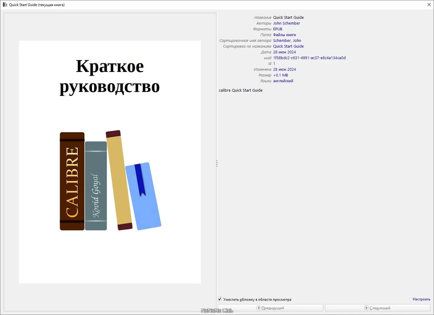
Task: Open the Файлы книги folder link
Action: click(284, 35)
